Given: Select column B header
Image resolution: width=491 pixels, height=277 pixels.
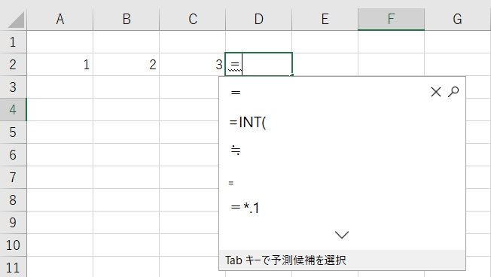Looking at the screenshot, I should click(127, 19).
